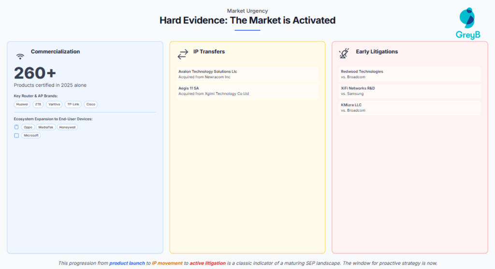
Task: Click the Wi-Fi icon beside Commercialization
Action: click(x=20, y=55)
